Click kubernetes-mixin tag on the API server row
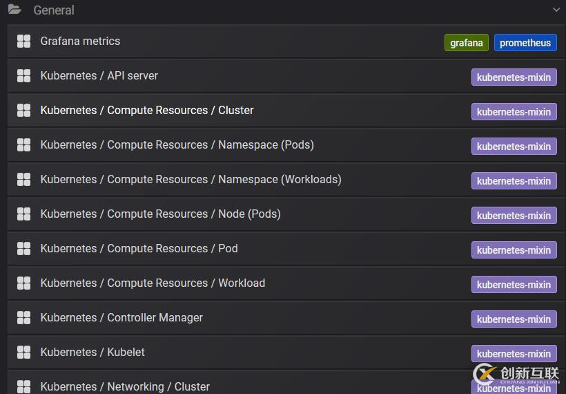The height and width of the screenshot is (394, 566). point(514,77)
